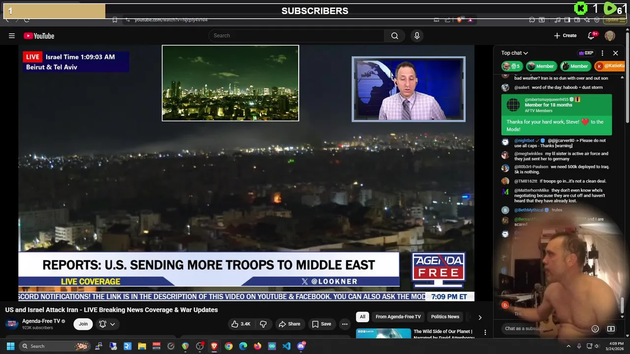Open live chat more options

tap(602, 53)
